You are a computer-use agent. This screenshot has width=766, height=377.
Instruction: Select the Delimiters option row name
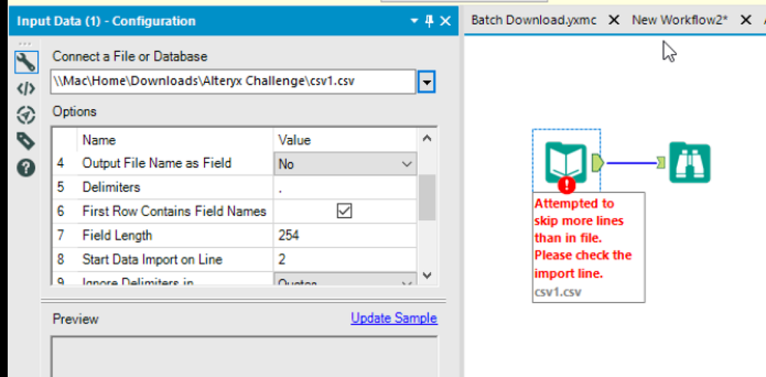(111, 187)
